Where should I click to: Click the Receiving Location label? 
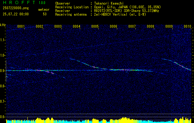click(x=72, y=7)
